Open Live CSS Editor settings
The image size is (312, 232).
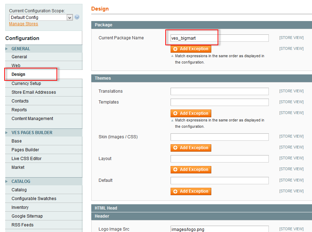click(x=26, y=159)
